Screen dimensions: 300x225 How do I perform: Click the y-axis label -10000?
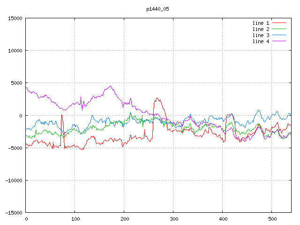[14, 180]
